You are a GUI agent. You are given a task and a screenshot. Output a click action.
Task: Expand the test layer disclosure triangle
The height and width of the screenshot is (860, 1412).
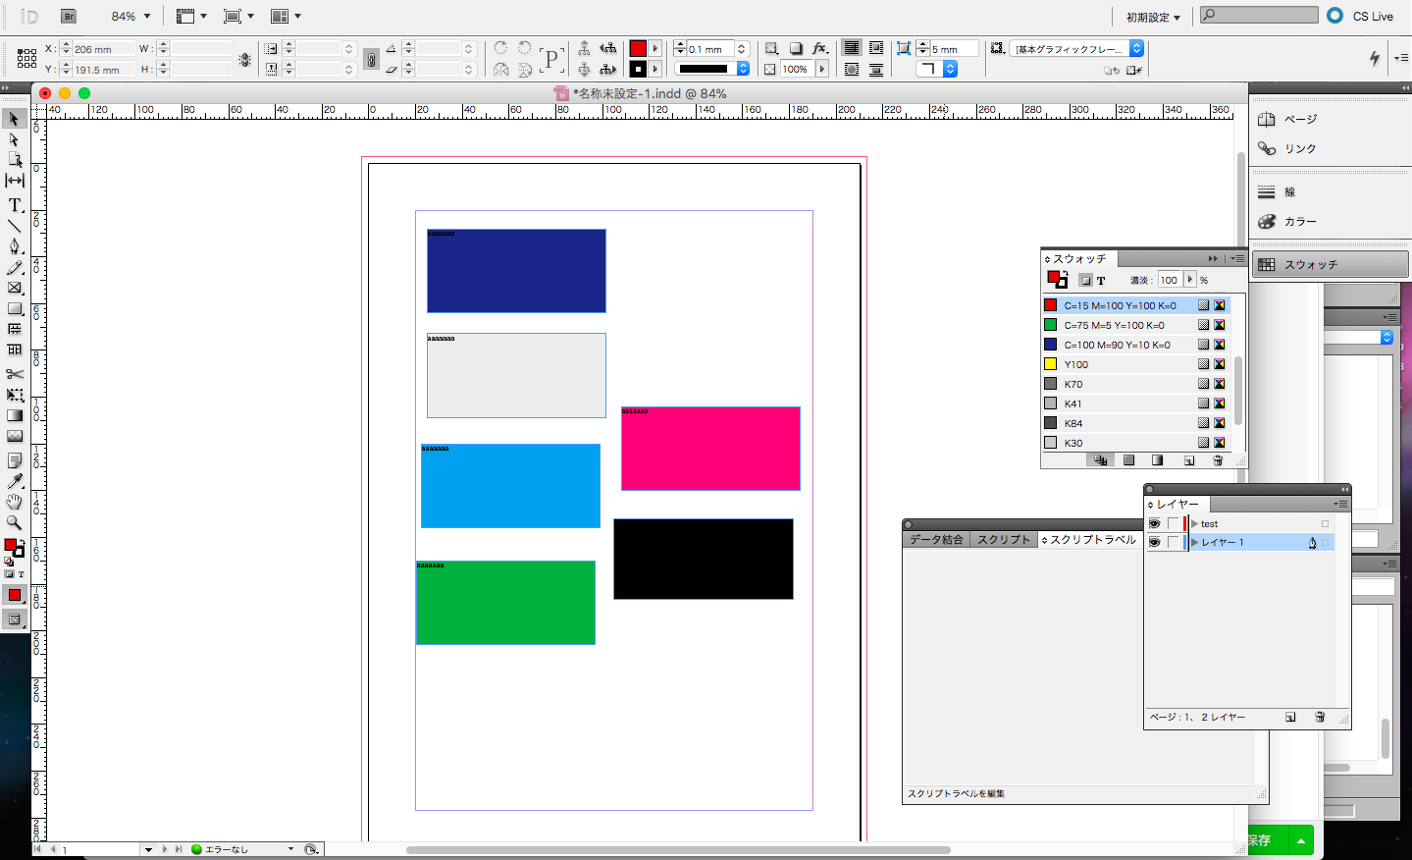point(1194,524)
